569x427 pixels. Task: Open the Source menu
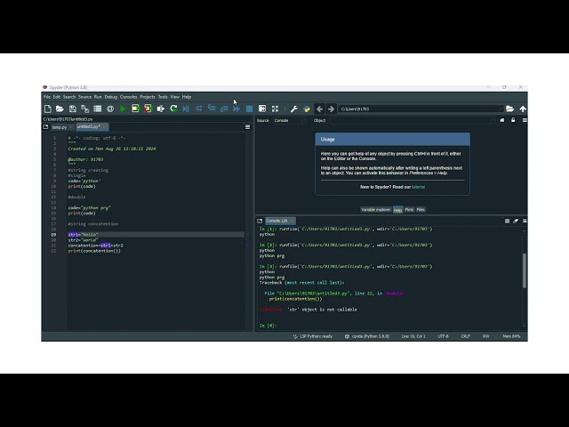84,97
